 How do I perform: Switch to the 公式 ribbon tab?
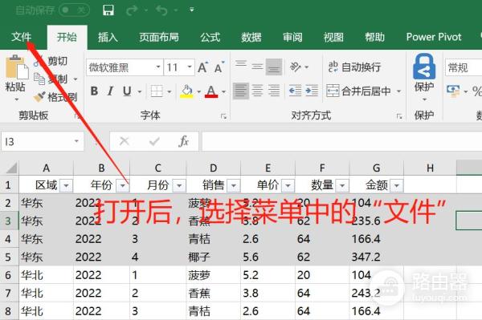pos(210,37)
